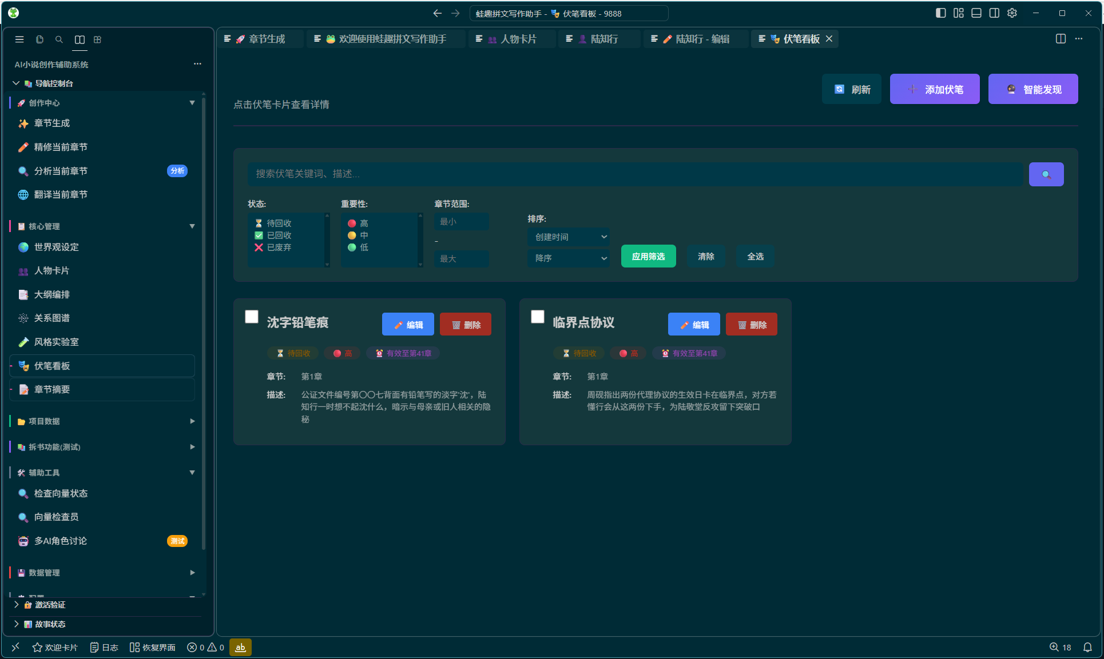1104x659 pixels.
Task: Open the extensions grid icon in sidebar
Action: click(x=98, y=39)
